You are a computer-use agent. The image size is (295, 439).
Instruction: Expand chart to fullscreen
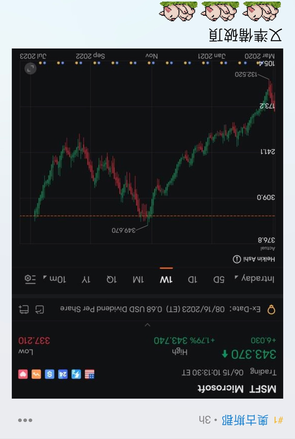(x=30, y=69)
